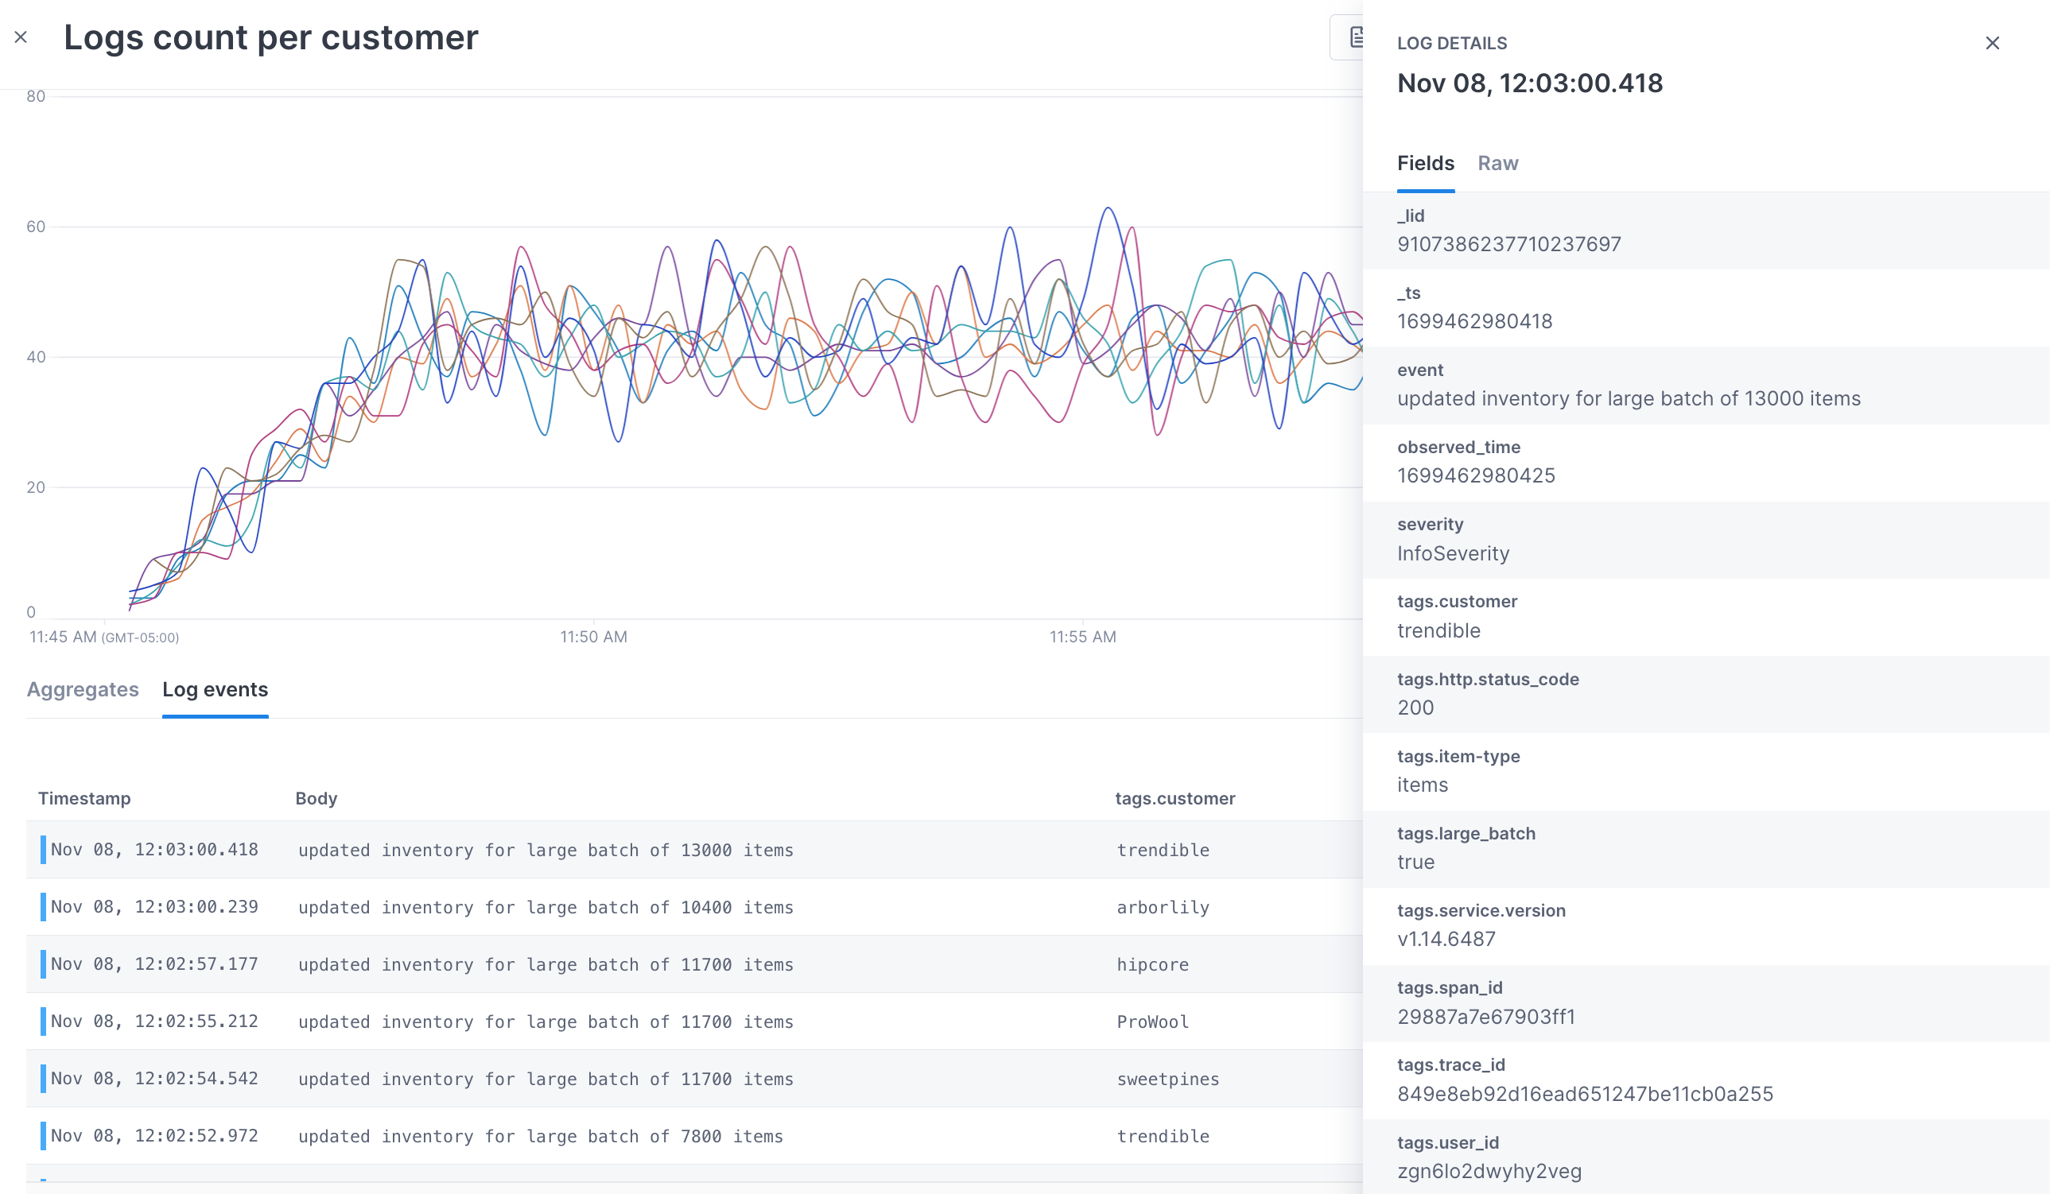Select the Log events tab
This screenshot has height=1194, width=2050.
215,690
